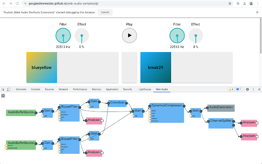
Task: Adjust the right deck Effect knob
Action: 196,36
